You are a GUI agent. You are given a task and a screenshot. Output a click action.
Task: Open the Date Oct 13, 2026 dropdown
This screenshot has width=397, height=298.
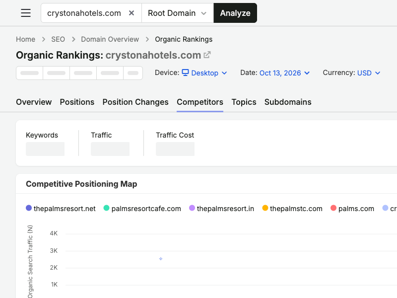284,73
